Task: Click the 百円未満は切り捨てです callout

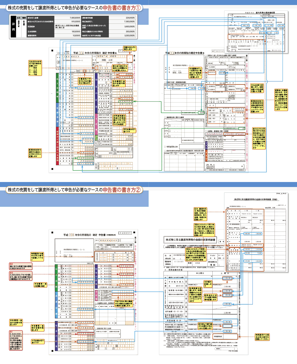Action: 130,130
